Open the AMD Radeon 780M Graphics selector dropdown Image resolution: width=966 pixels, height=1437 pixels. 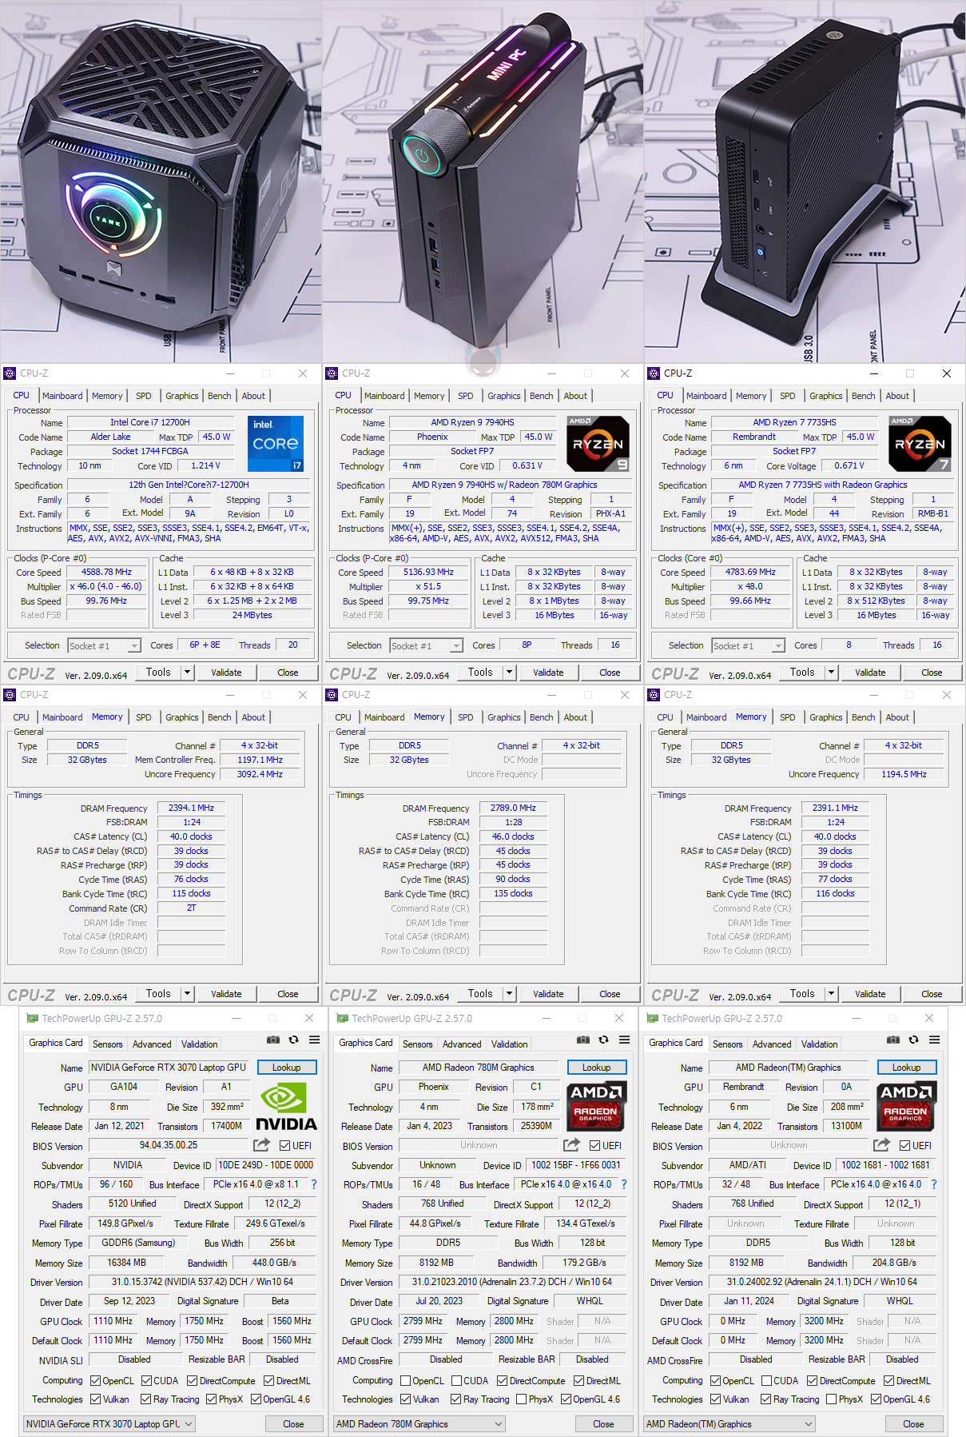pos(419,1424)
